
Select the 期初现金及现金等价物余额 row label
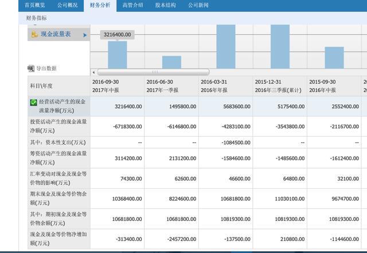[58, 219]
